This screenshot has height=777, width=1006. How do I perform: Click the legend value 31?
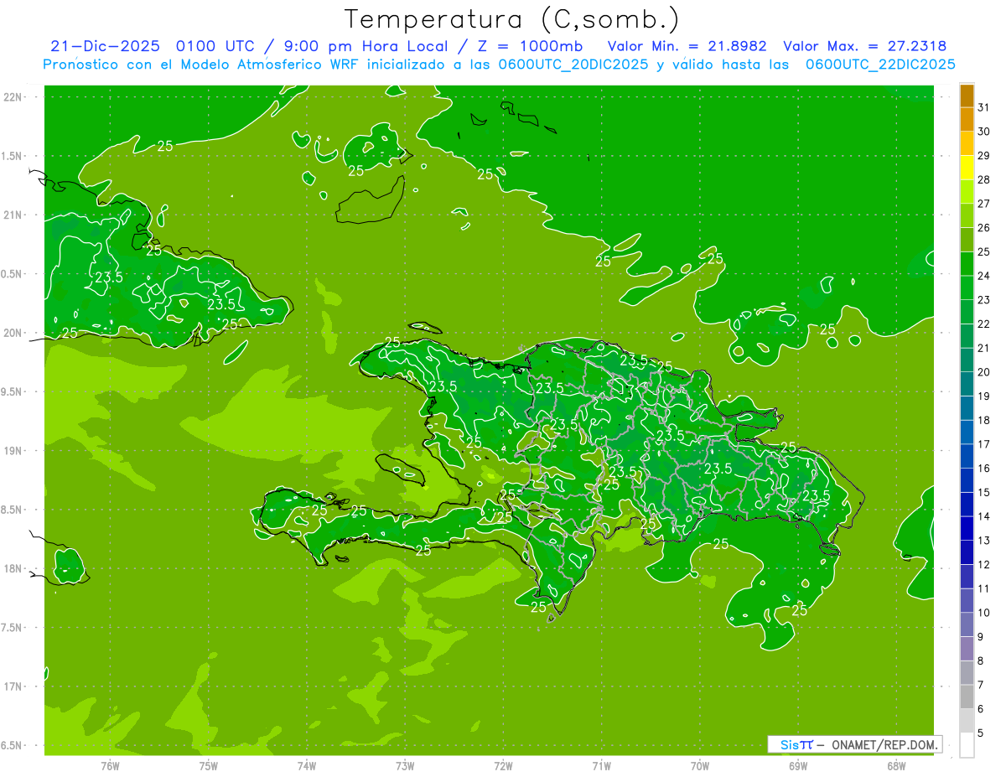tap(983, 107)
